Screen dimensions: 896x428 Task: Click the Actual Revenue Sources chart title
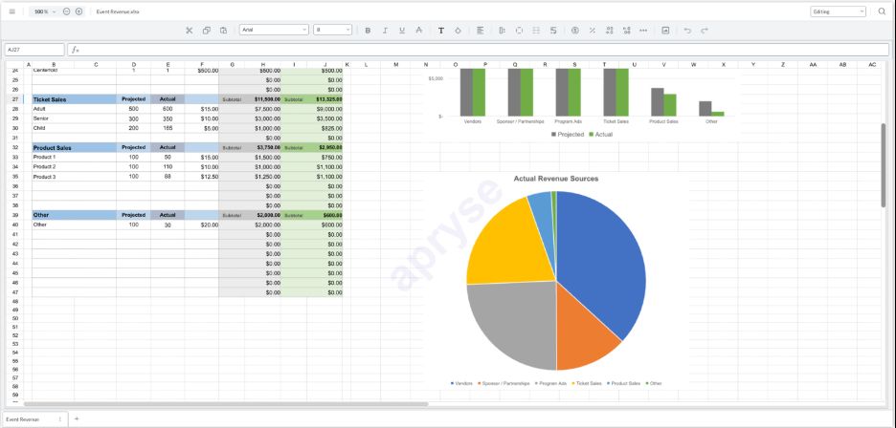[x=556, y=179]
